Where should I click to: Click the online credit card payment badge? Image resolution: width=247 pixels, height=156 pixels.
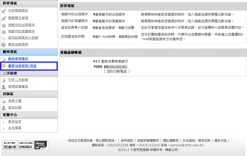(x=10, y=145)
